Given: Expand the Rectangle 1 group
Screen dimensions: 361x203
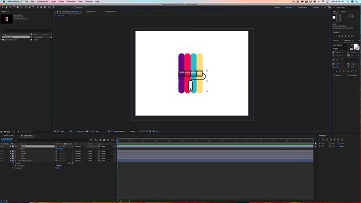Looking at the screenshot, I should point(15,165).
